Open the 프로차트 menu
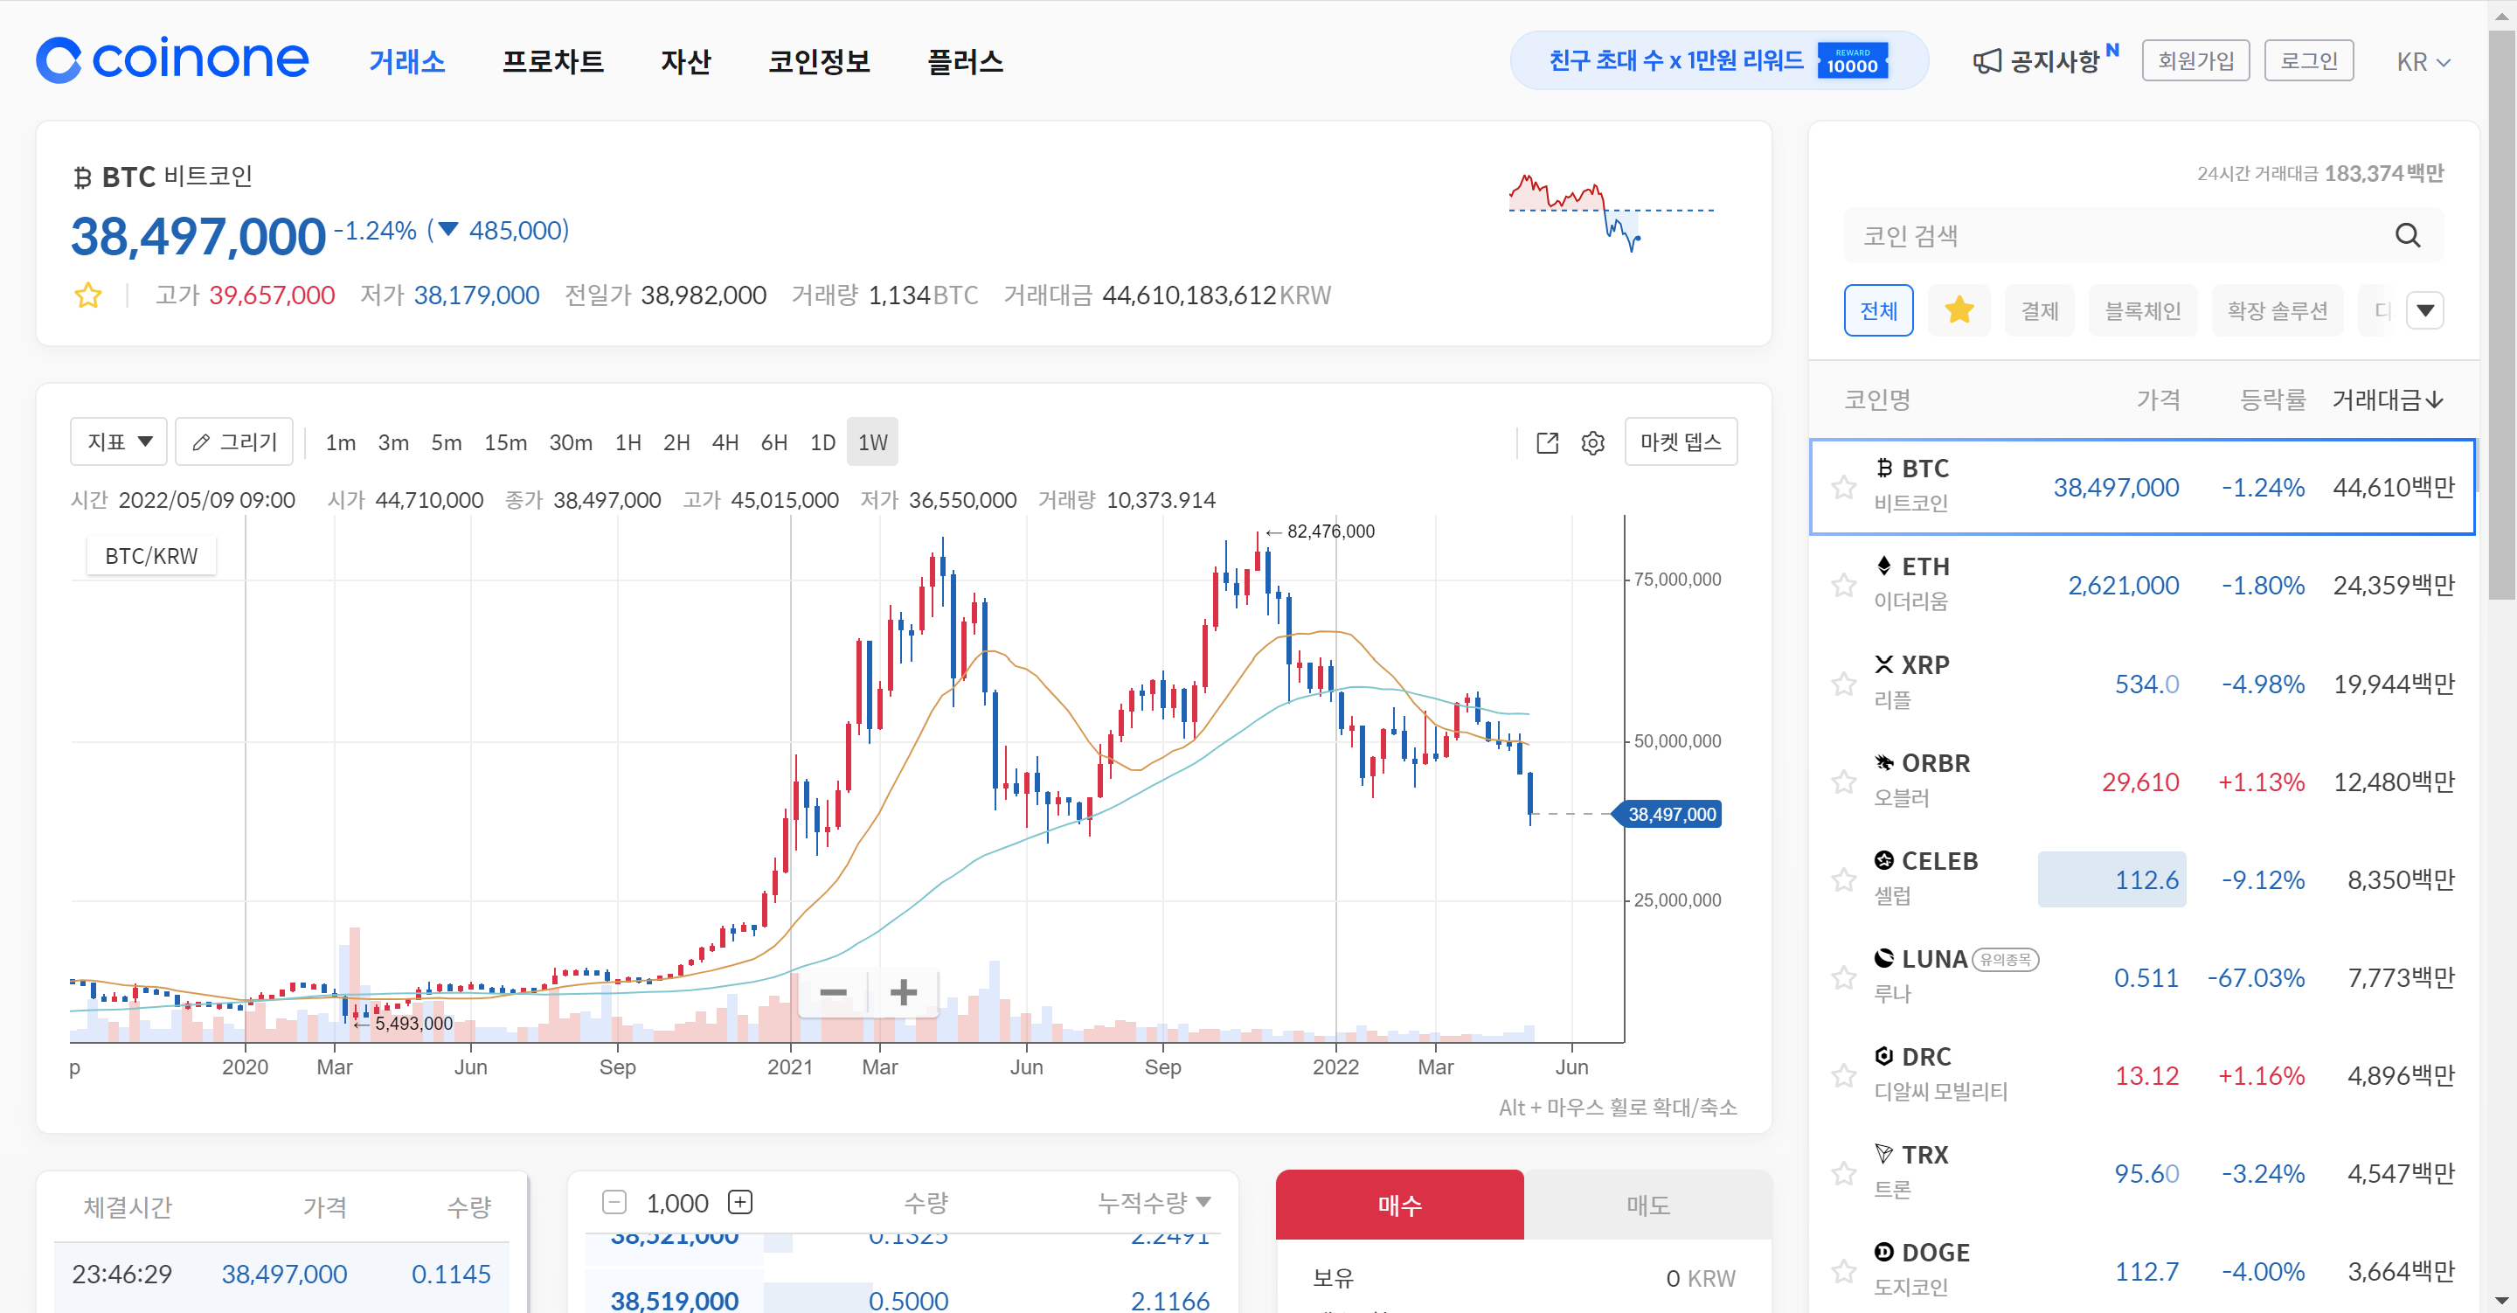The image size is (2517, 1313). tap(552, 61)
